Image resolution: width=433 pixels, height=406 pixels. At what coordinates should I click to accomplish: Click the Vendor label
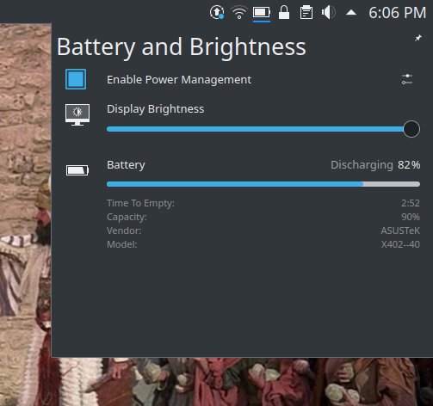pos(124,231)
